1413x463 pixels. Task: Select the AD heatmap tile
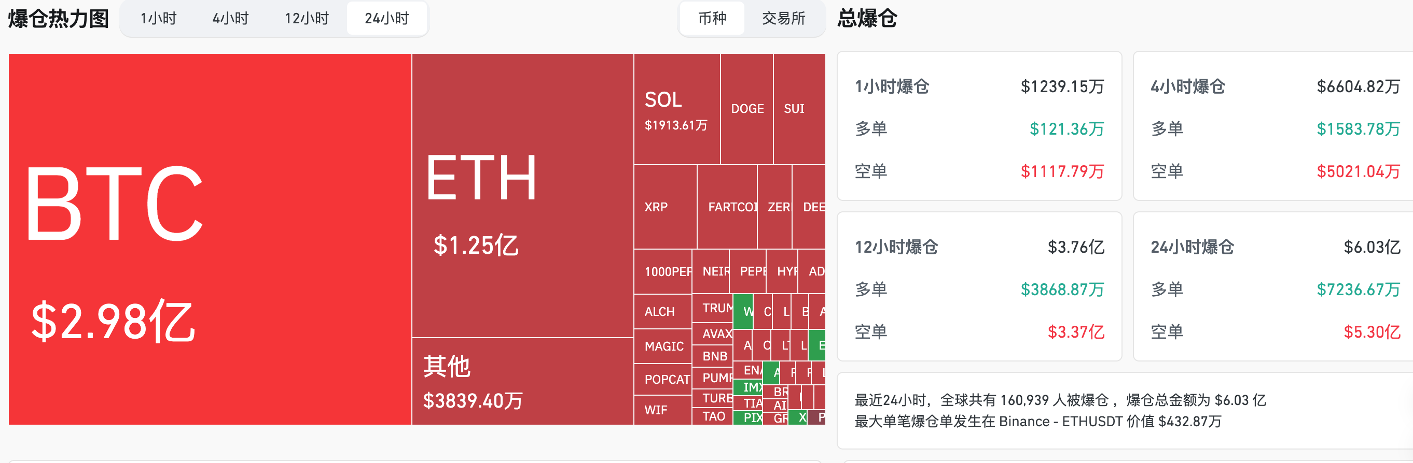coord(812,272)
